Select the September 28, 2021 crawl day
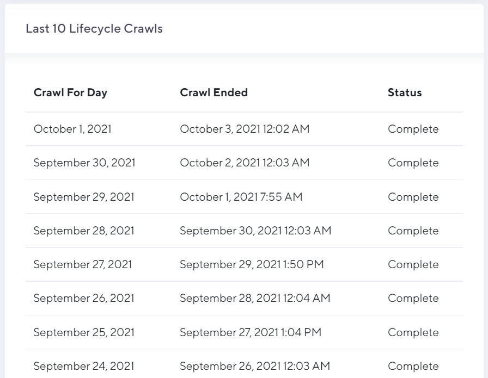Viewport: 488px width, 378px height. [84, 231]
